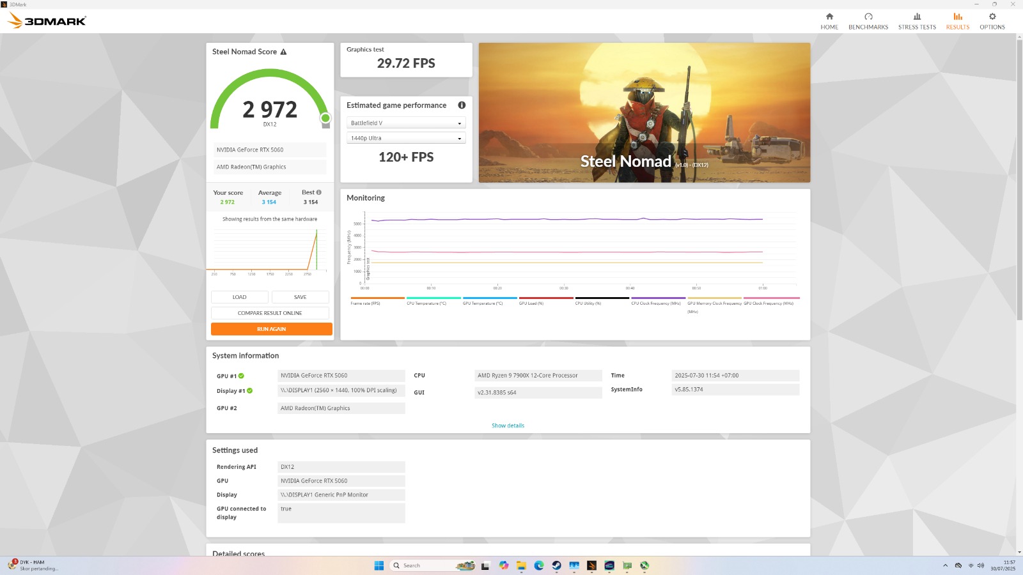Viewport: 1023px width, 575px height.
Task: Open File Explorer from the taskbar
Action: pyautogui.click(x=521, y=565)
